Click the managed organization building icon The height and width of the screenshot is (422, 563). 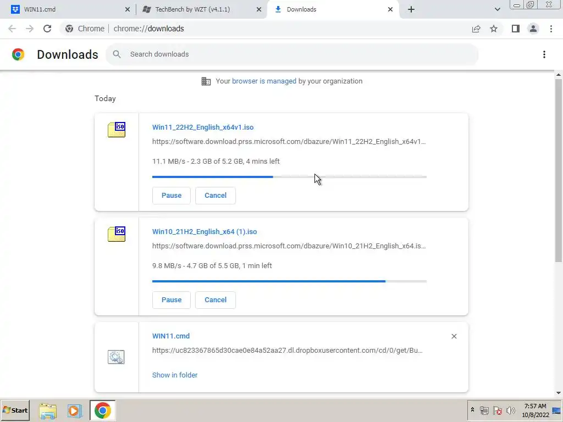(206, 81)
